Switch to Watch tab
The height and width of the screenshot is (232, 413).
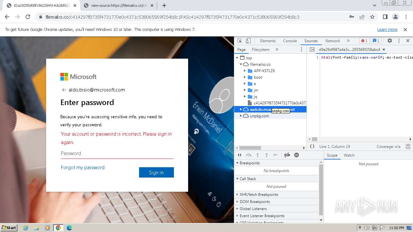349,155
